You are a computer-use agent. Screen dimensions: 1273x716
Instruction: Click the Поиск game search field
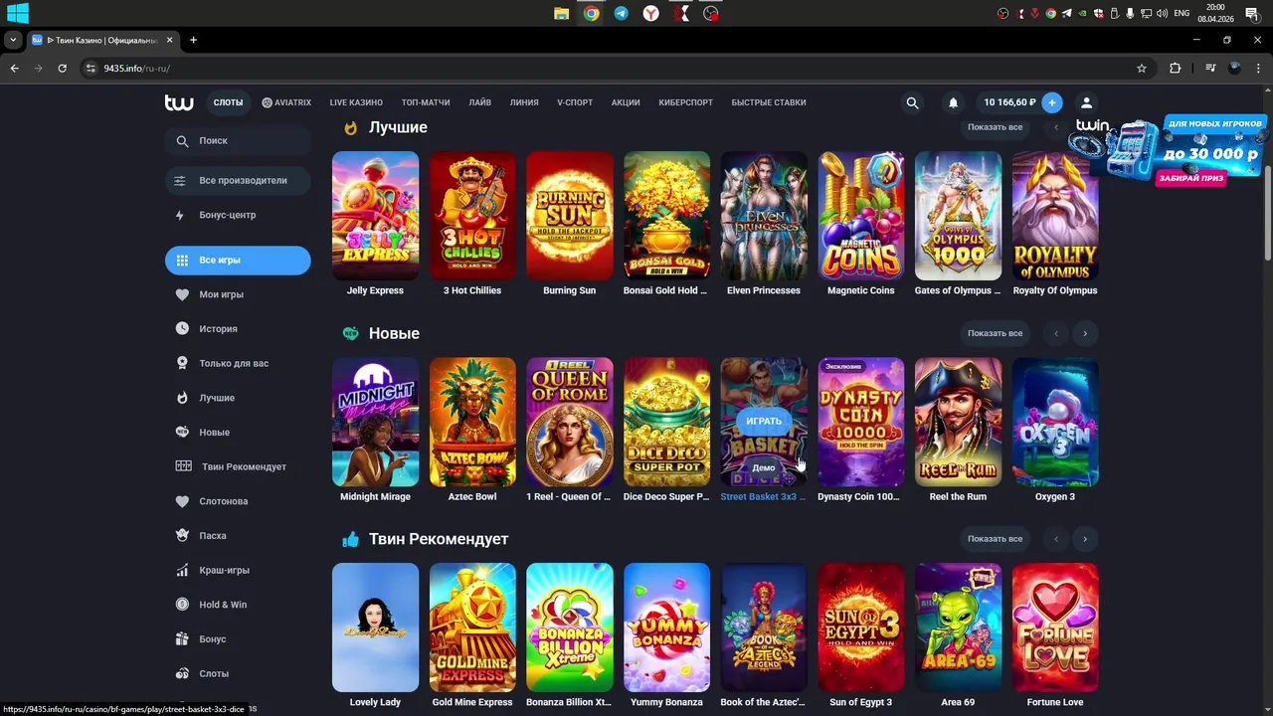(238, 141)
